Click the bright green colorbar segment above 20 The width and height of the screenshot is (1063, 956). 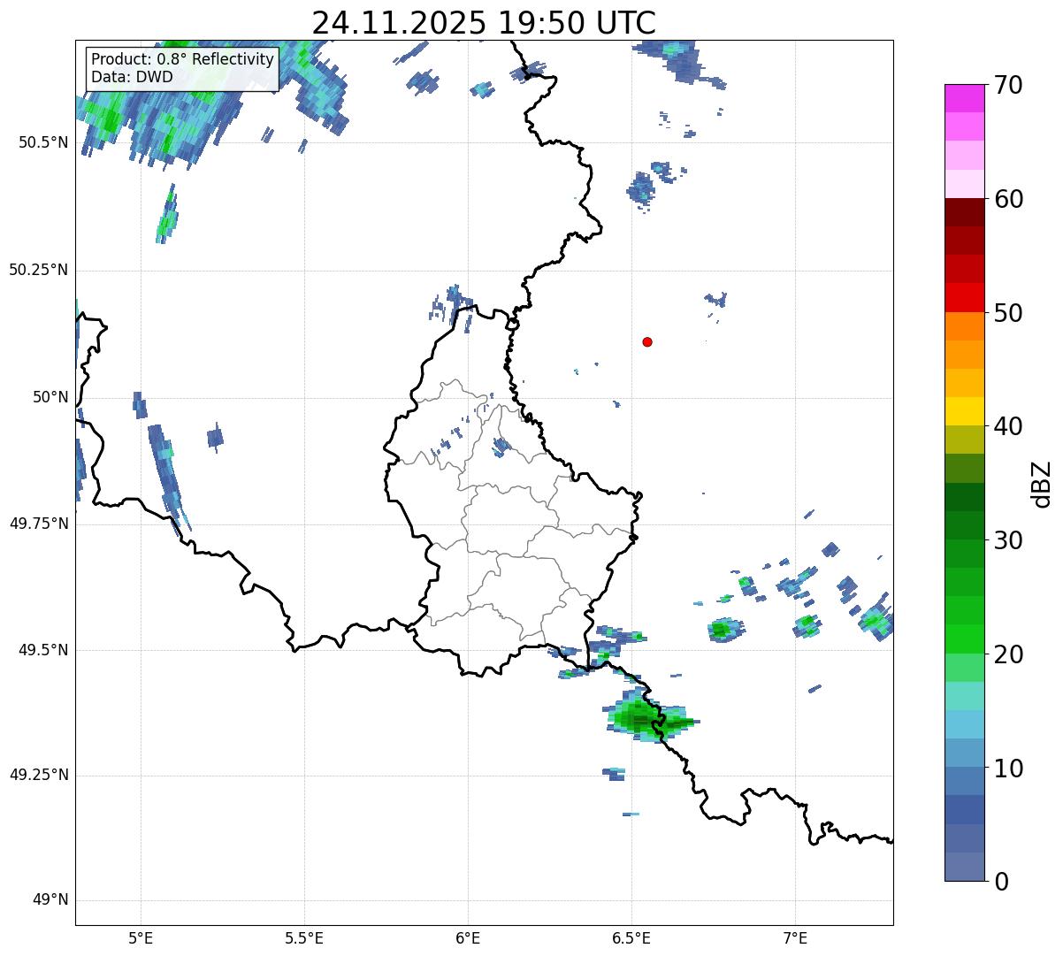pyautogui.click(x=965, y=639)
